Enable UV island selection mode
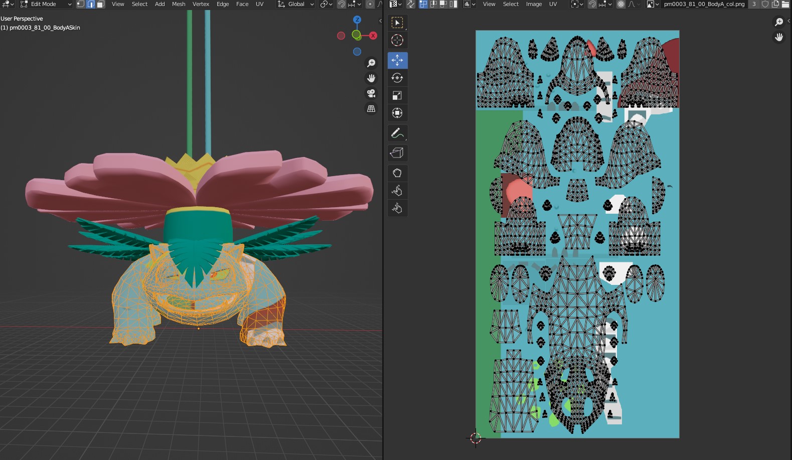 point(453,4)
